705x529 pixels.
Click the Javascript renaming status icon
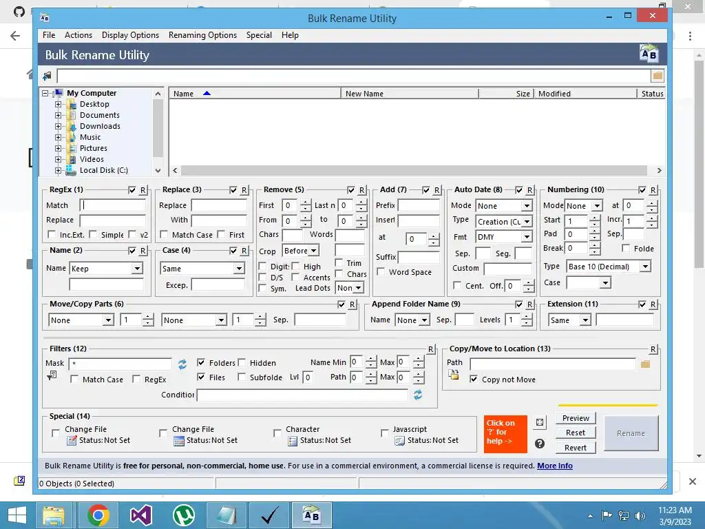coord(399,441)
